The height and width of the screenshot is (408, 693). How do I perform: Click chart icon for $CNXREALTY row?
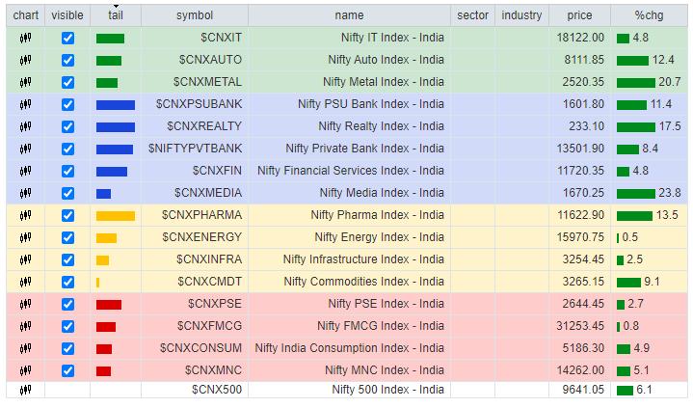(25, 126)
